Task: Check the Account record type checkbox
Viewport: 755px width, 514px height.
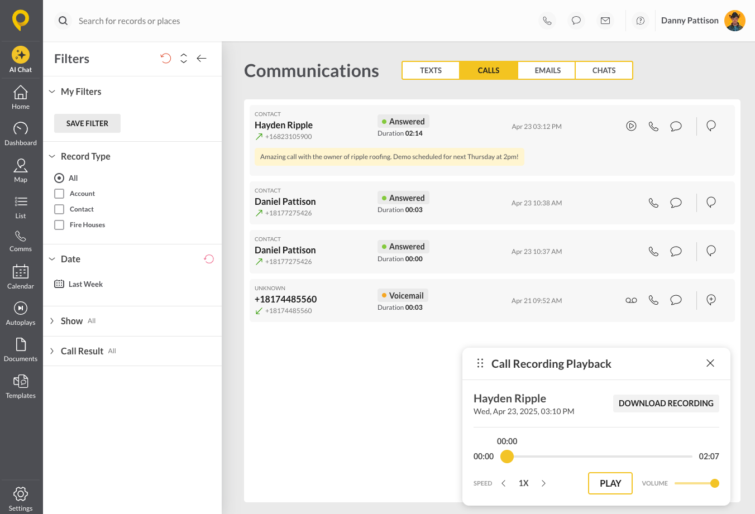Action: (59, 194)
